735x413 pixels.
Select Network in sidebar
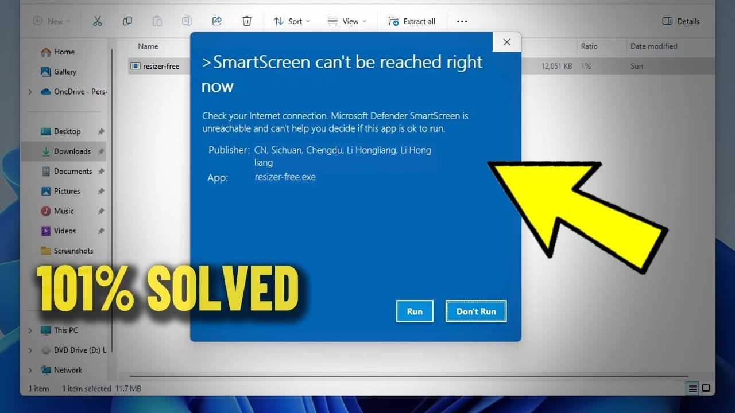pos(61,370)
